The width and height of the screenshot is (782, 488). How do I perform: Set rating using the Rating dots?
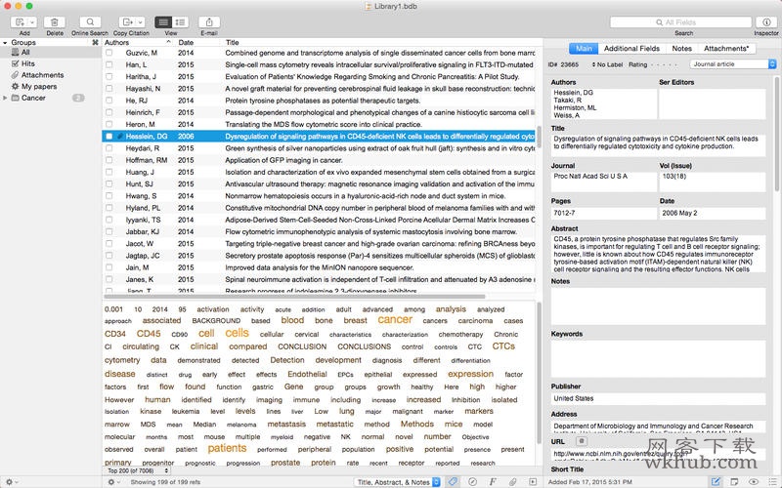[665, 64]
